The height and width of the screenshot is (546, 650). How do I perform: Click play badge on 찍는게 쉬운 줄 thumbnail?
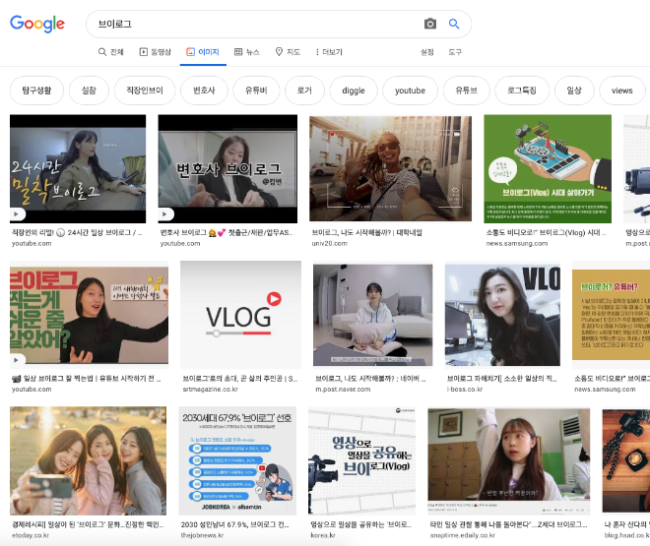(17, 360)
